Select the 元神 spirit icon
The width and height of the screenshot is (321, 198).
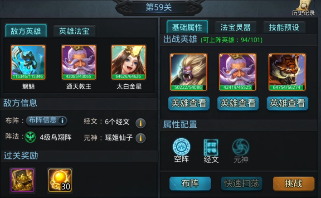coord(241,147)
